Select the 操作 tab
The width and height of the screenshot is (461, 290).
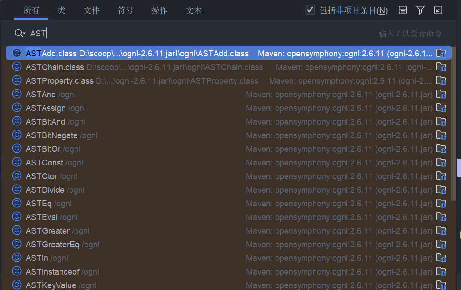pos(160,10)
